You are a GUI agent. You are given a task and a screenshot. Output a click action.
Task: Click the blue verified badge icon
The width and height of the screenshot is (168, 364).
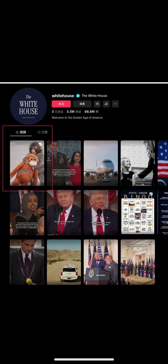point(78,96)
